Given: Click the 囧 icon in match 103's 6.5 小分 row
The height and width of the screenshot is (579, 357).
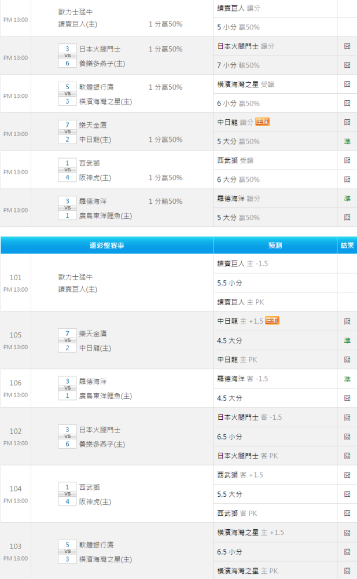Looking at the screenshot, I should point(347,552).
